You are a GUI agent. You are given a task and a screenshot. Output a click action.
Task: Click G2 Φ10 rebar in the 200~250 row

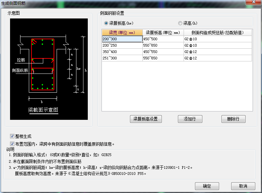tap(218, 45)
